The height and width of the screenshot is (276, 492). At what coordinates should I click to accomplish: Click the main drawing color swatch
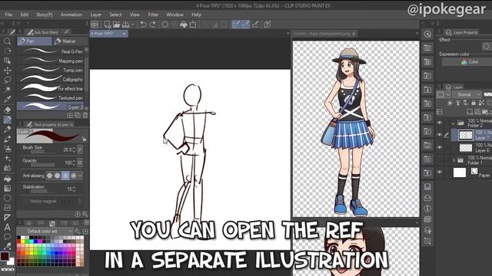pyautogui.click(x=5, y=256)
